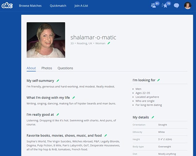
Task: Edit My details using pencil icon
Action: (152, 117)
